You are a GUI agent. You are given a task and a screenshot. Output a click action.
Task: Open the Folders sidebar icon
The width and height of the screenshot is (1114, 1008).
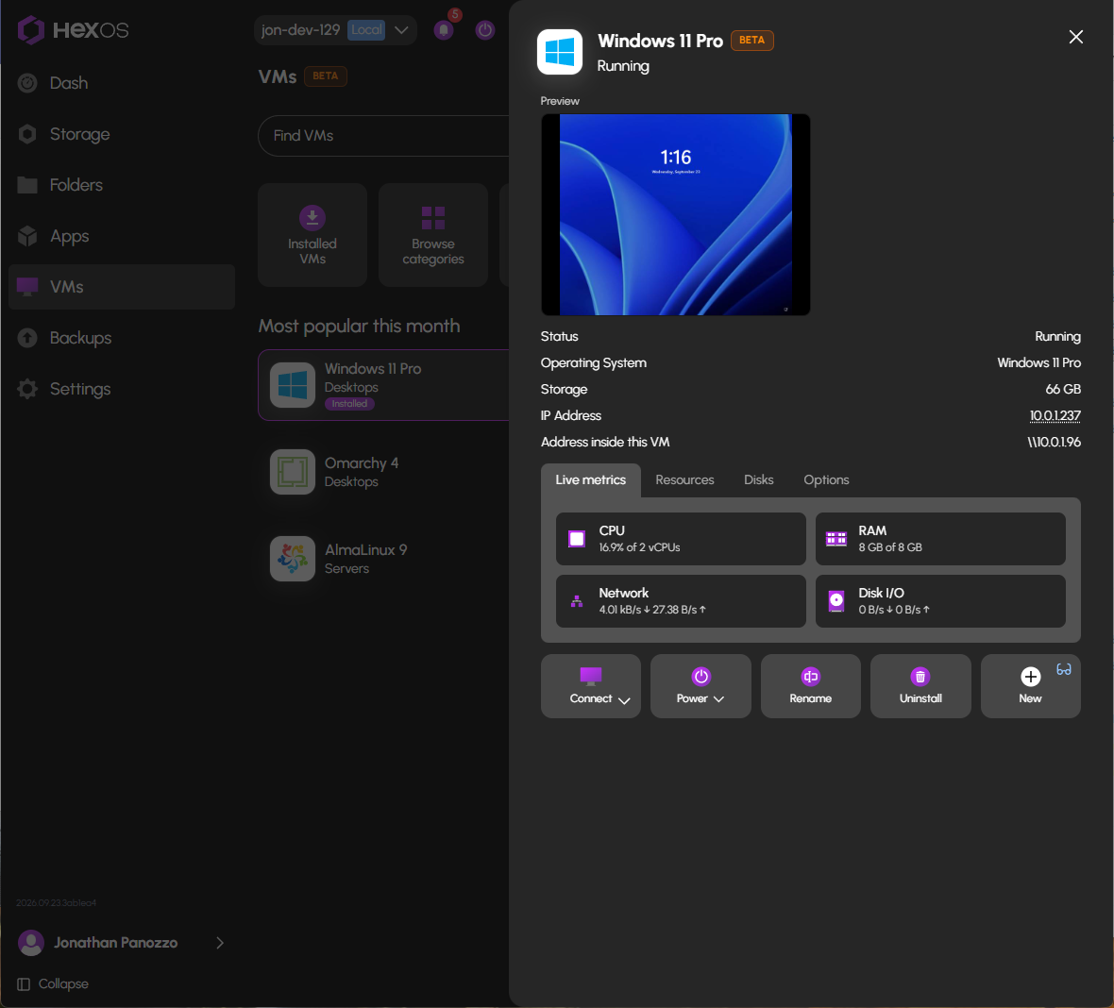[27, 185]
